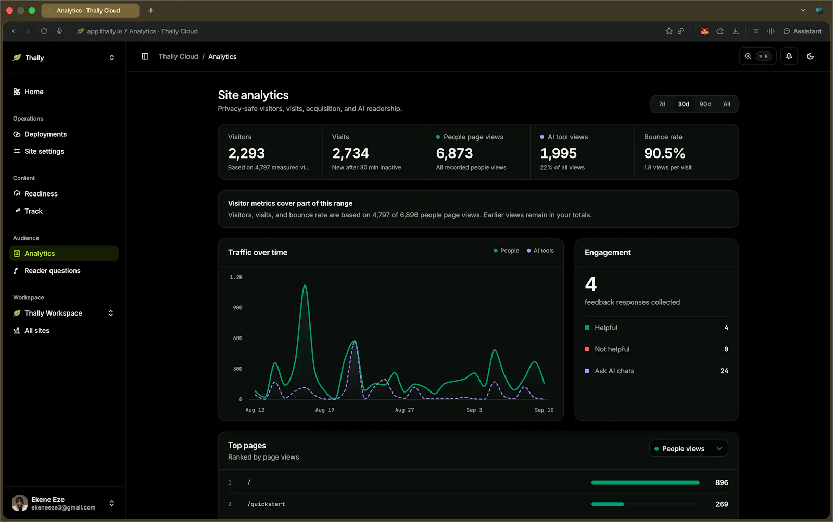Open browser downloads via the download icon

(736, 31)
